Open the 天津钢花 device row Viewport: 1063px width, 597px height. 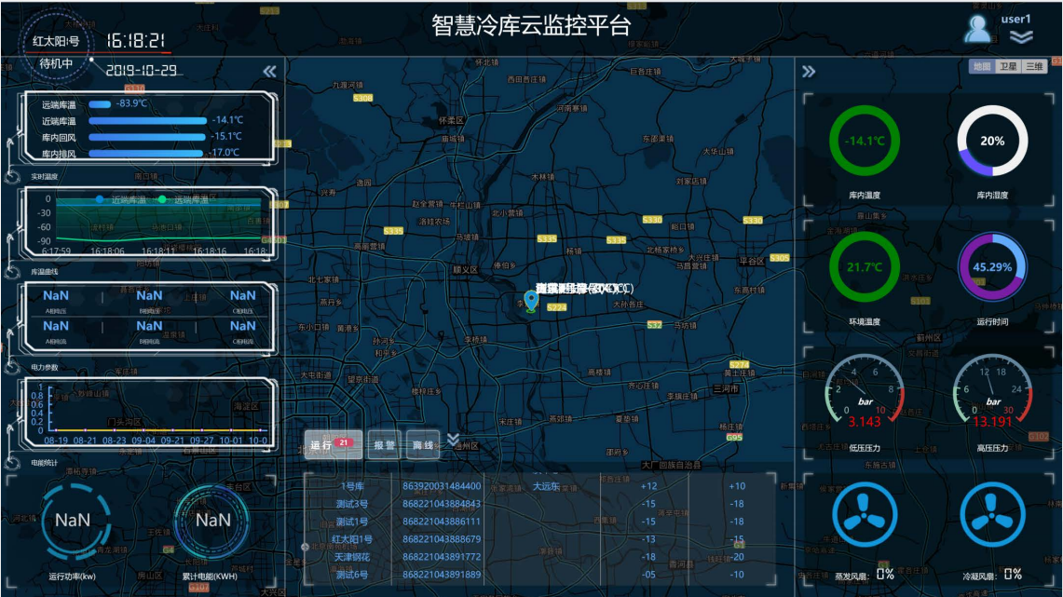click(539, 556)
